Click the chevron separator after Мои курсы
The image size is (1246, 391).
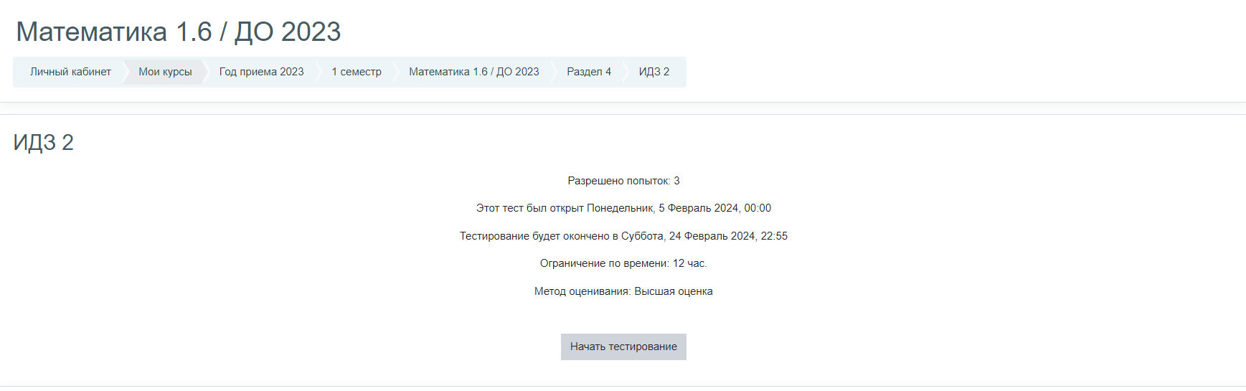pyautogui.click(x=205, y=72)
